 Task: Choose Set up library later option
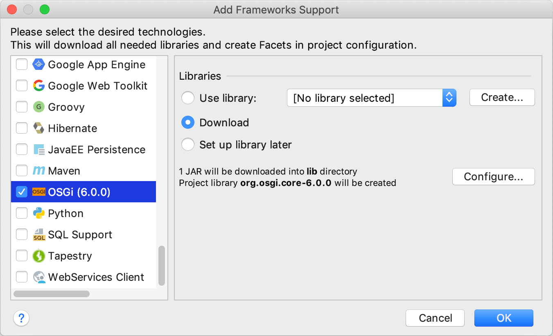pos(188,145)
